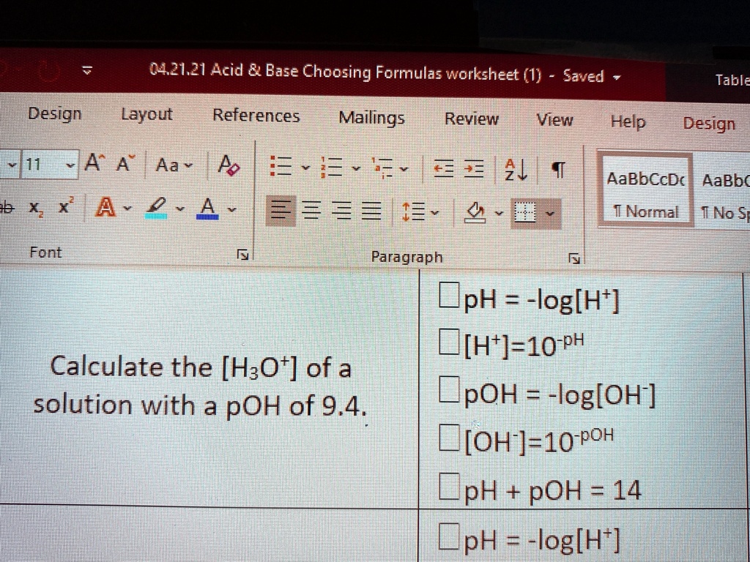Open the Mailings ribbon tab
Image resolution: width=750 pixels, height=562 pixels.
pos(372,117)
